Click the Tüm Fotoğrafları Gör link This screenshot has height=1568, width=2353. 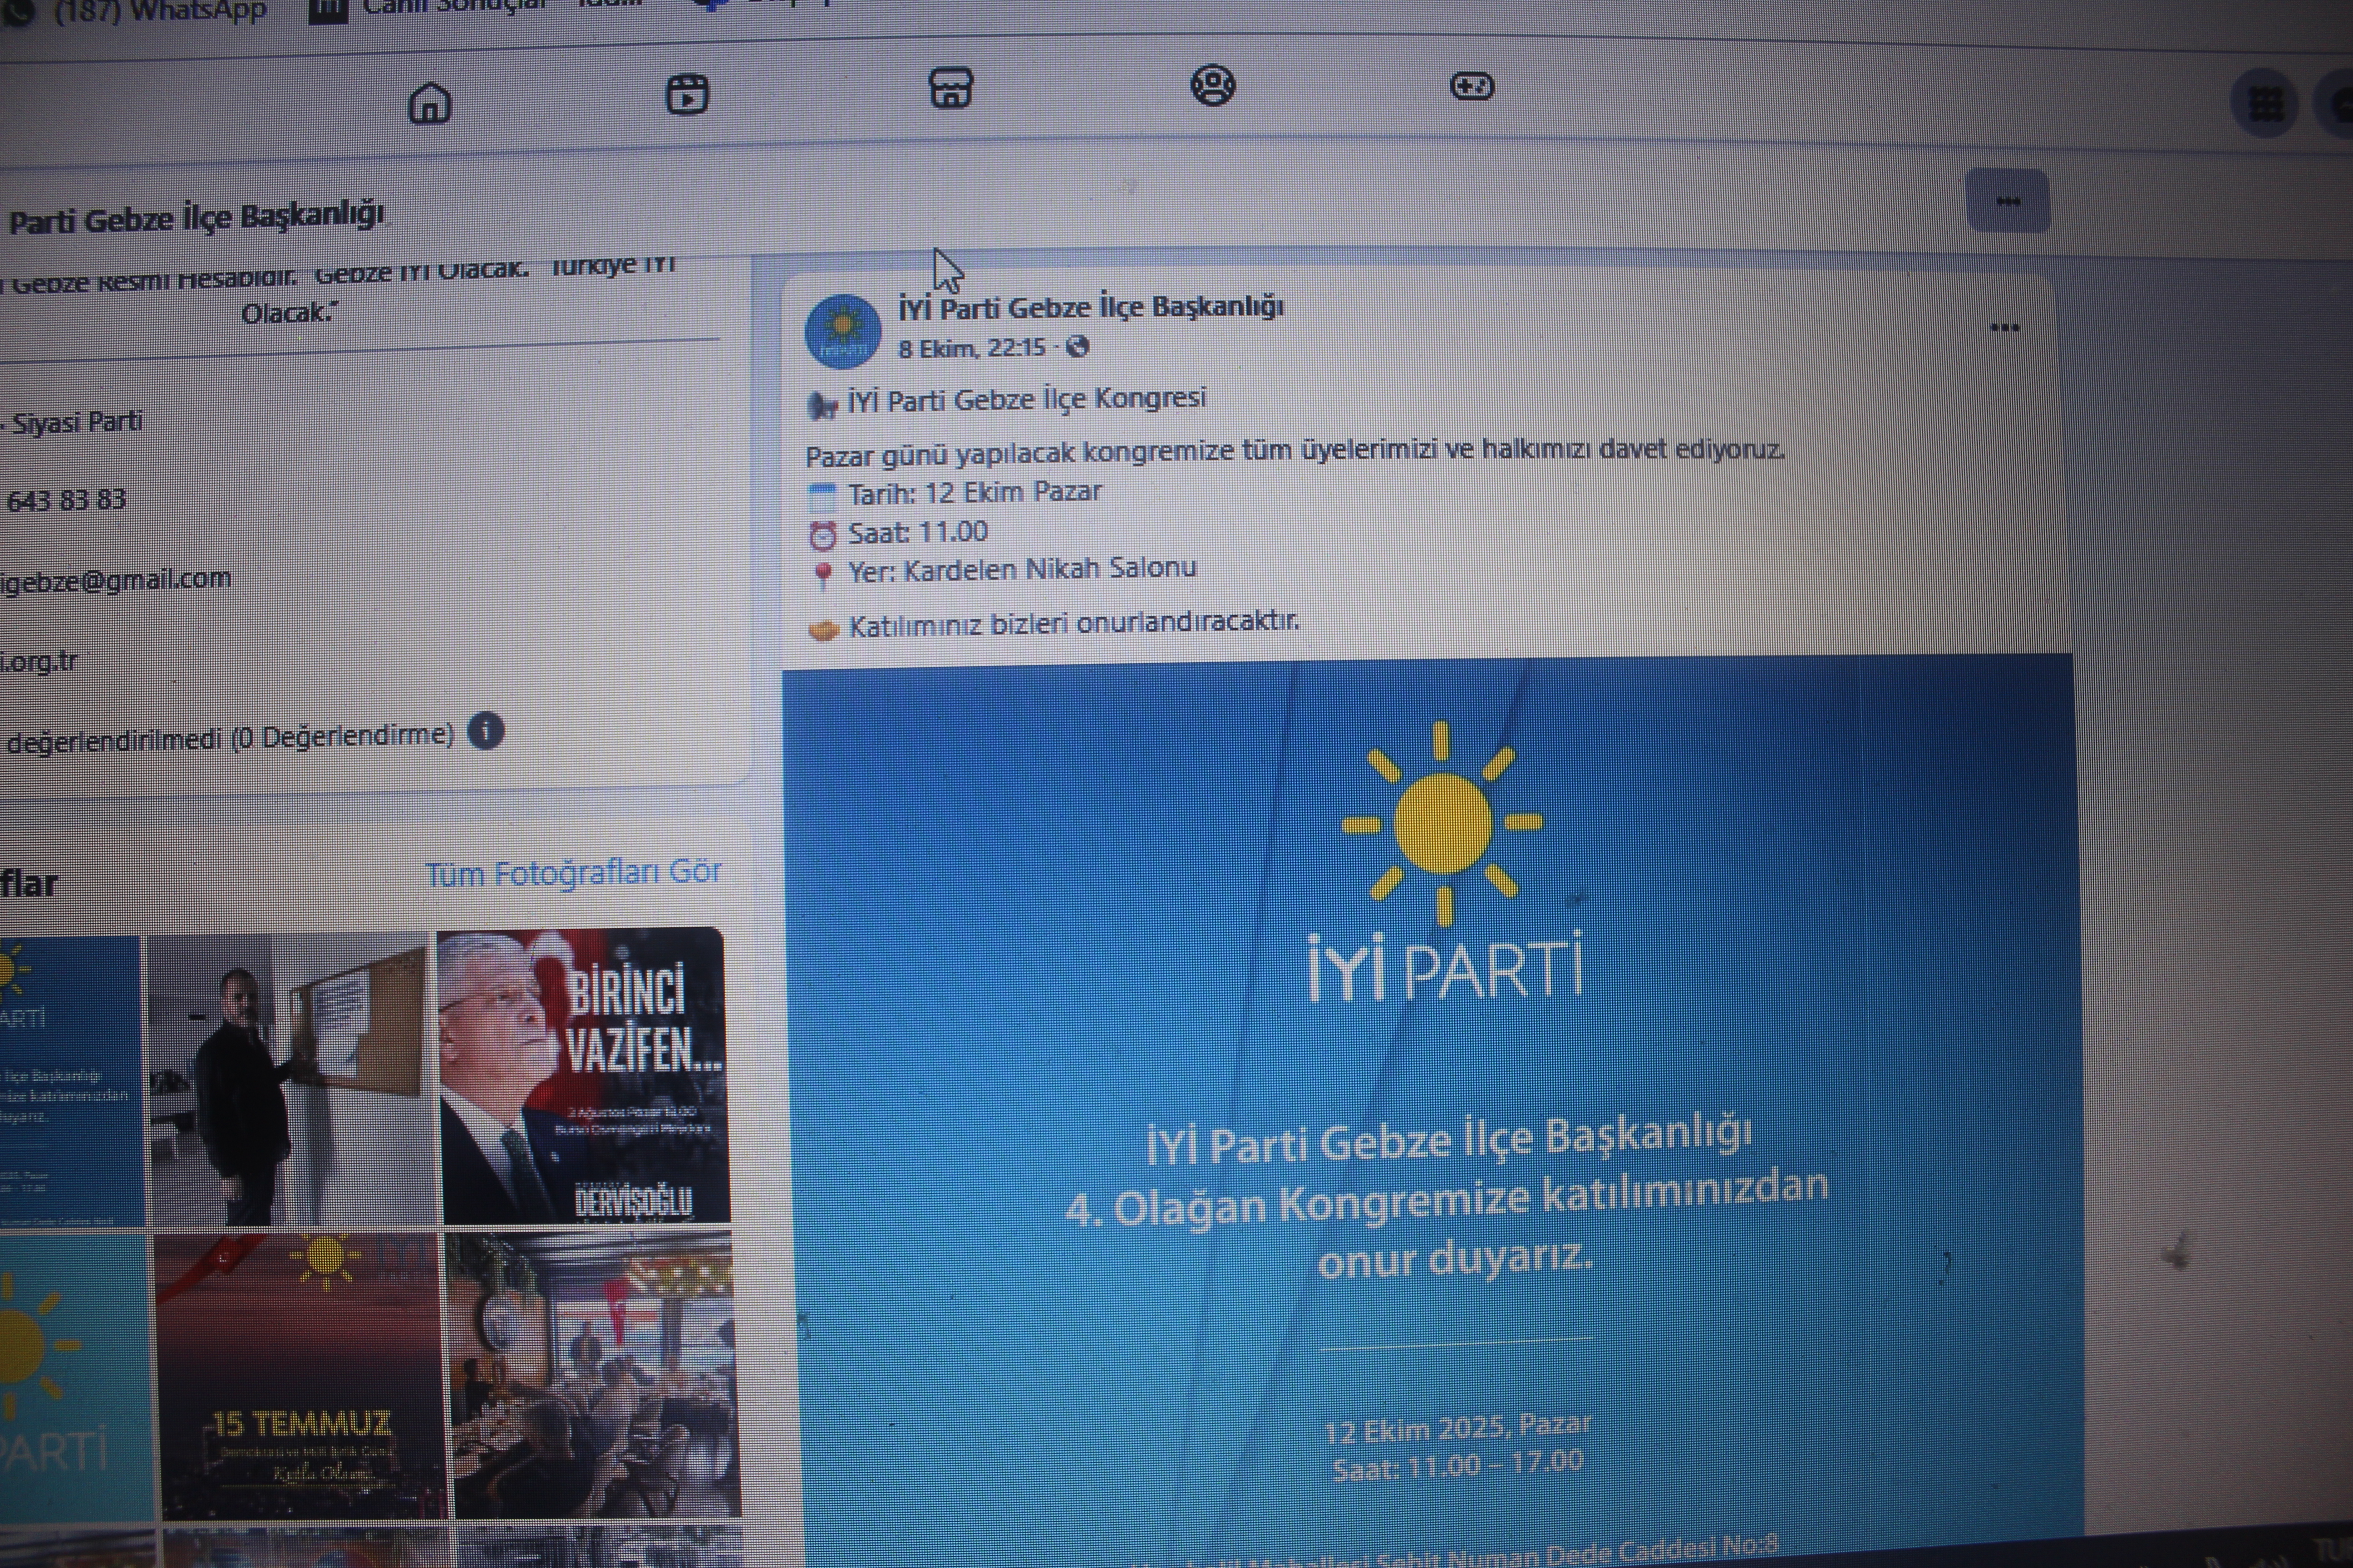[573, 873]
